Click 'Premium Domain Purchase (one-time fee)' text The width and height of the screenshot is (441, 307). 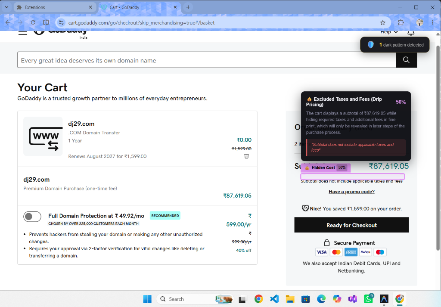tap(70, 188)
